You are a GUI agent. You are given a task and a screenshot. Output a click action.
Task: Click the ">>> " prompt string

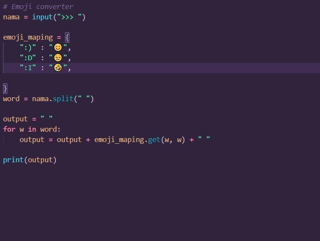click(69, 17)
